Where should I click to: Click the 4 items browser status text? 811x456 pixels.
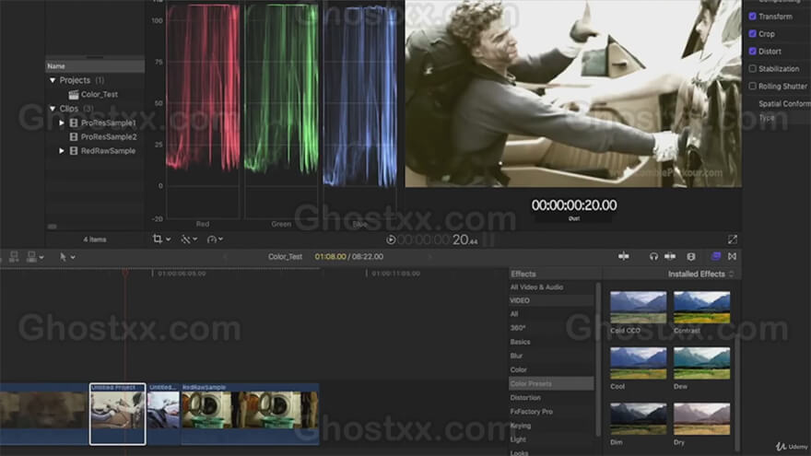[x=95, y=240]
